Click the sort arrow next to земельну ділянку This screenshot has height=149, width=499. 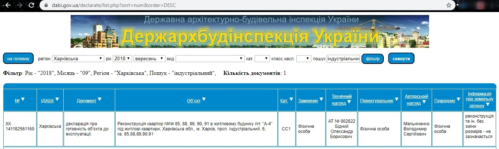tap(488, 104)
